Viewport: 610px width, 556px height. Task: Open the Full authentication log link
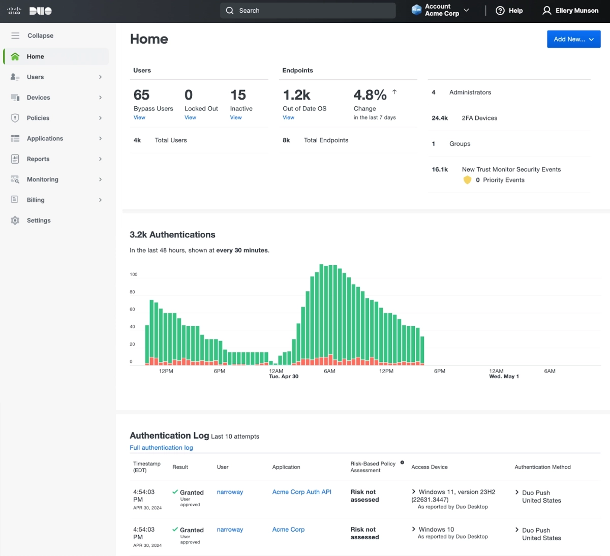coord(161,448)
